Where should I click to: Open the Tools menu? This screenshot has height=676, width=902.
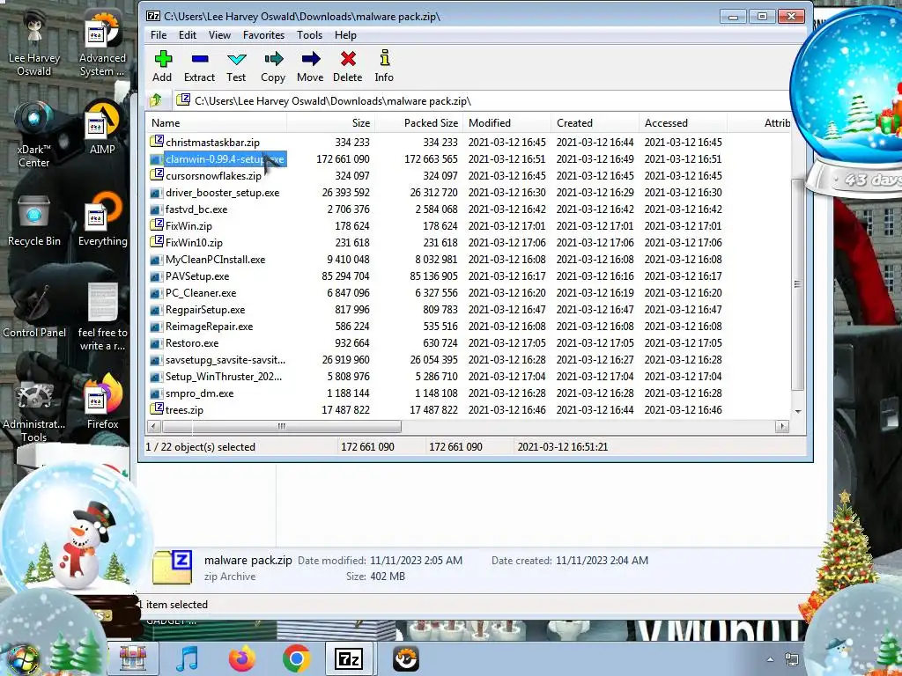pyautogui.click(x=309, y=35)
